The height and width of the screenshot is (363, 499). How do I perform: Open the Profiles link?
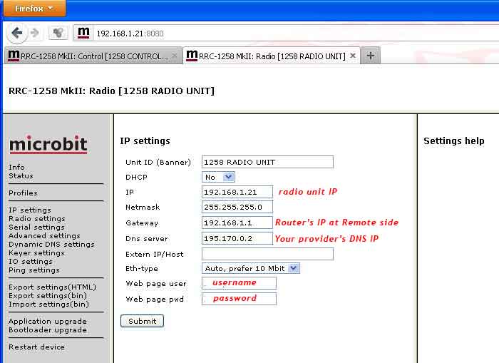coord(23,193)
